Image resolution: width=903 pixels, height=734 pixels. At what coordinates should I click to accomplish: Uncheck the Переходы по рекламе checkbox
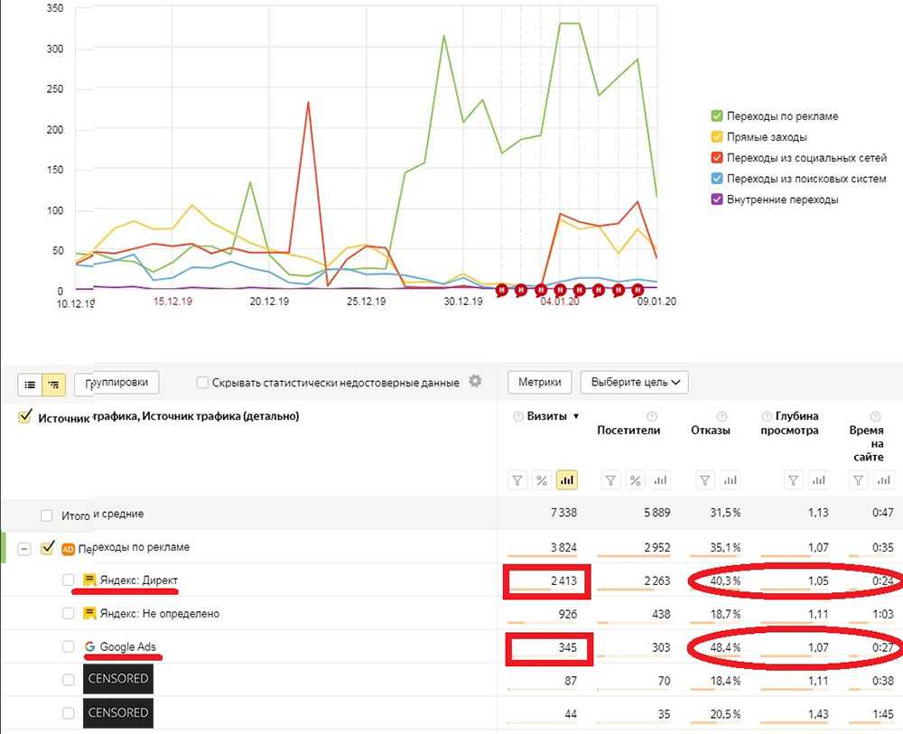coord(48,548)
